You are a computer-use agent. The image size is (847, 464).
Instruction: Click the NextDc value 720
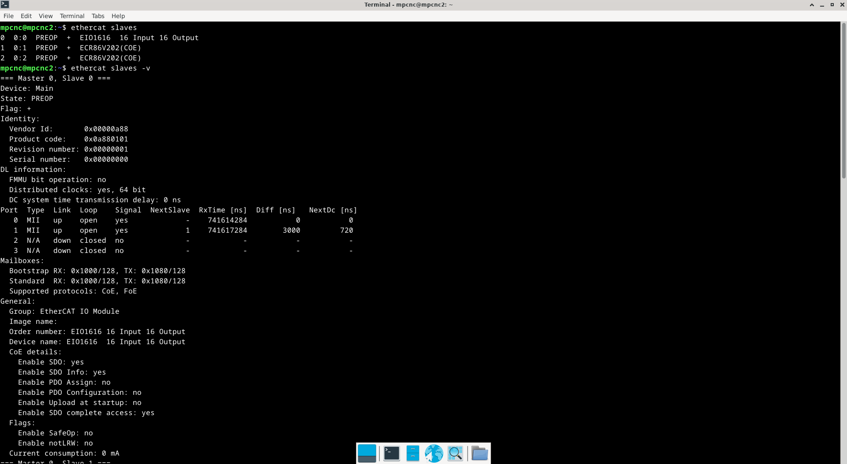[x=347, y=230]
